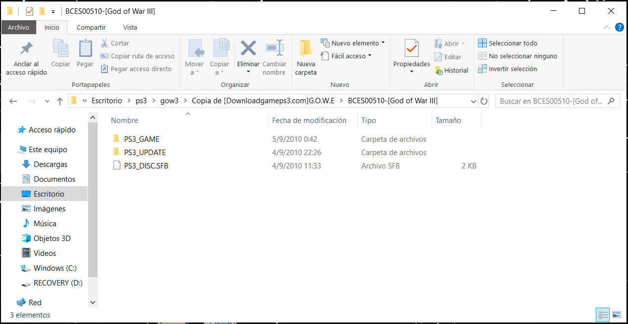Click the properties checkmark in title bar

(30, 11)
